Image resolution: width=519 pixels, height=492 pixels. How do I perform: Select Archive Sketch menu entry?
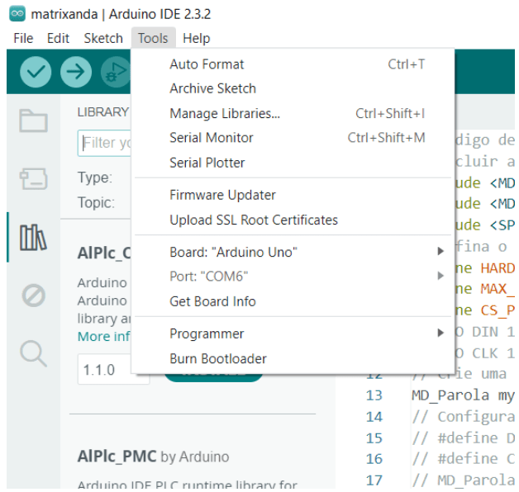point(293,88)
